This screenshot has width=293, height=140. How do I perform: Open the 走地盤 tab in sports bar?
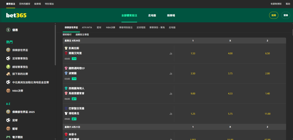pos(172,27)
